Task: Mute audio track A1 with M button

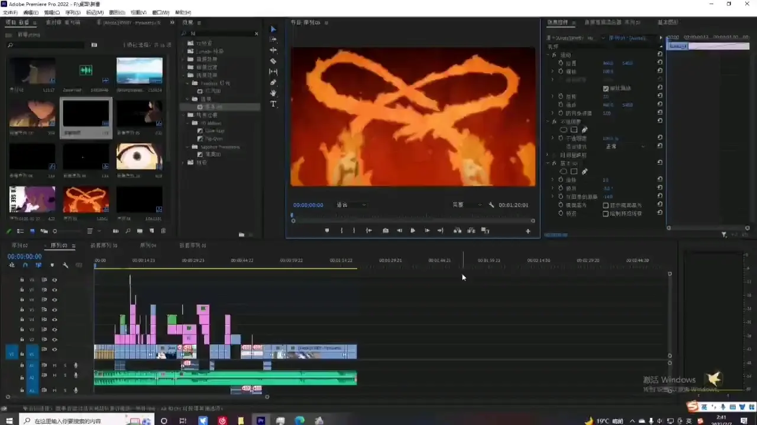Action: click(54, 365)
